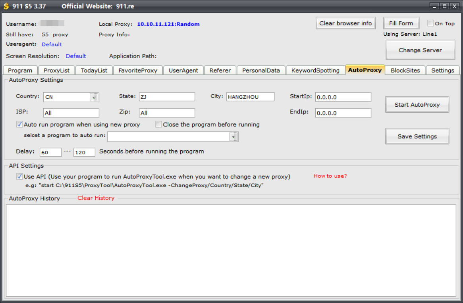
Task: Switch to the ProxyList tab
Action: pos(56,71)
